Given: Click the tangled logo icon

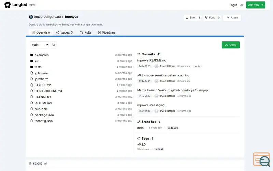Looking at the screenshot, I should point(8,5).
